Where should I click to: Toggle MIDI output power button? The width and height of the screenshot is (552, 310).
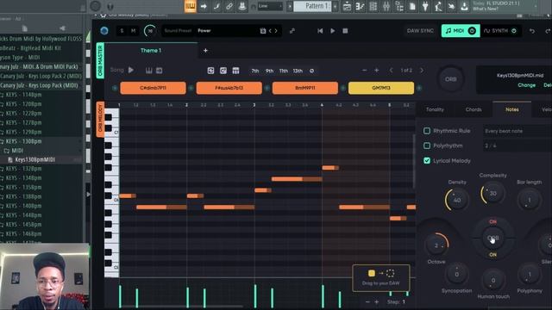[x=472, y=31]
